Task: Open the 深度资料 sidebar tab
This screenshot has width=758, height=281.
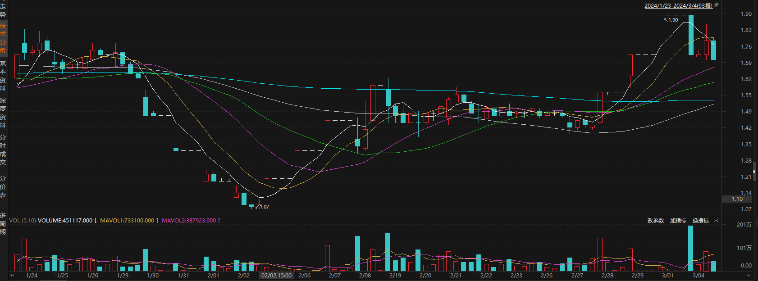Action: pos(3,113)
